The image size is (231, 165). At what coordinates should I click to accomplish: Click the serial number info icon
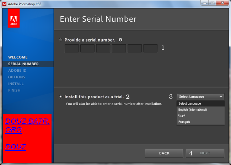120,40
